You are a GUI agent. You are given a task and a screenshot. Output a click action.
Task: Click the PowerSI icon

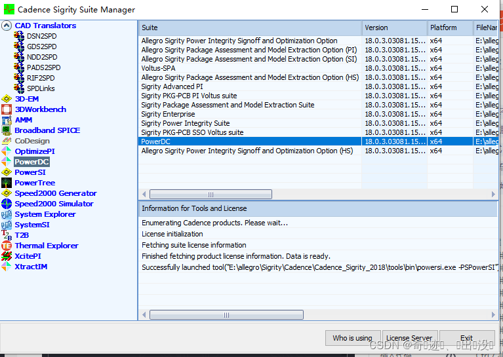[x=7, y=172]
